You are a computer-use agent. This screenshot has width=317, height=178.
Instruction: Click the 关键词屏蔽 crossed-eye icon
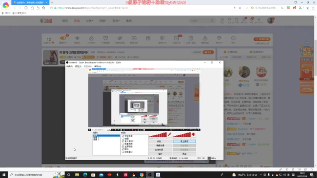pyautogui.click(x=120, y=38)
